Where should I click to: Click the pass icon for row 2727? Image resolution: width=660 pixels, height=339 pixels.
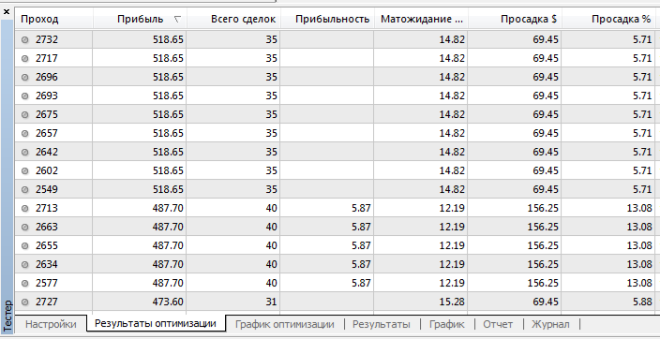24,302
